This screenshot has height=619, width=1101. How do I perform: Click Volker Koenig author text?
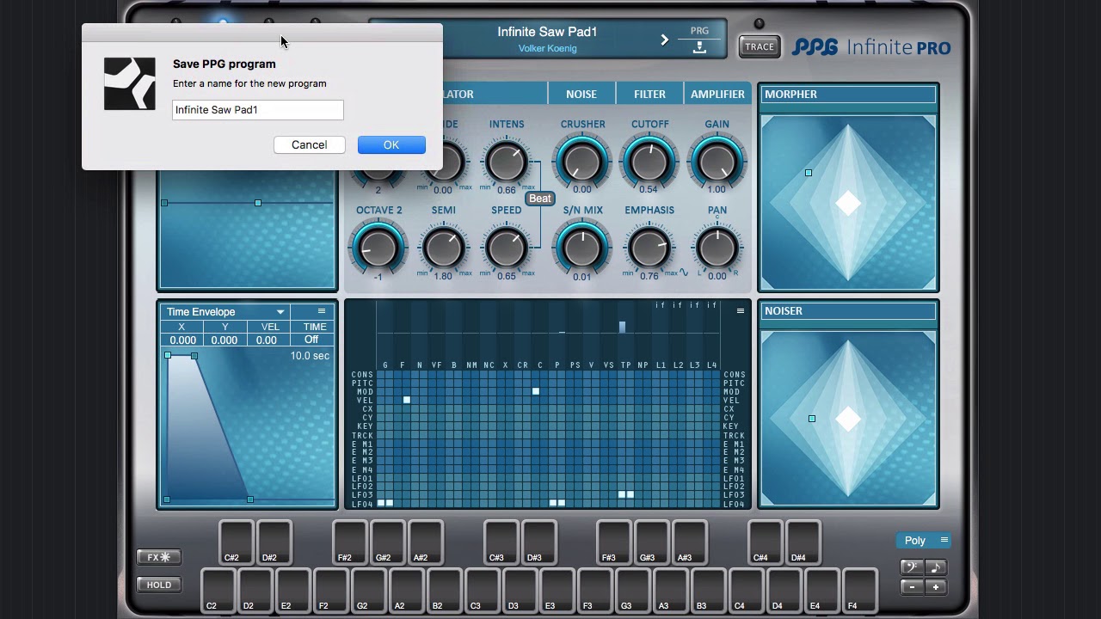tap(547, 48)
